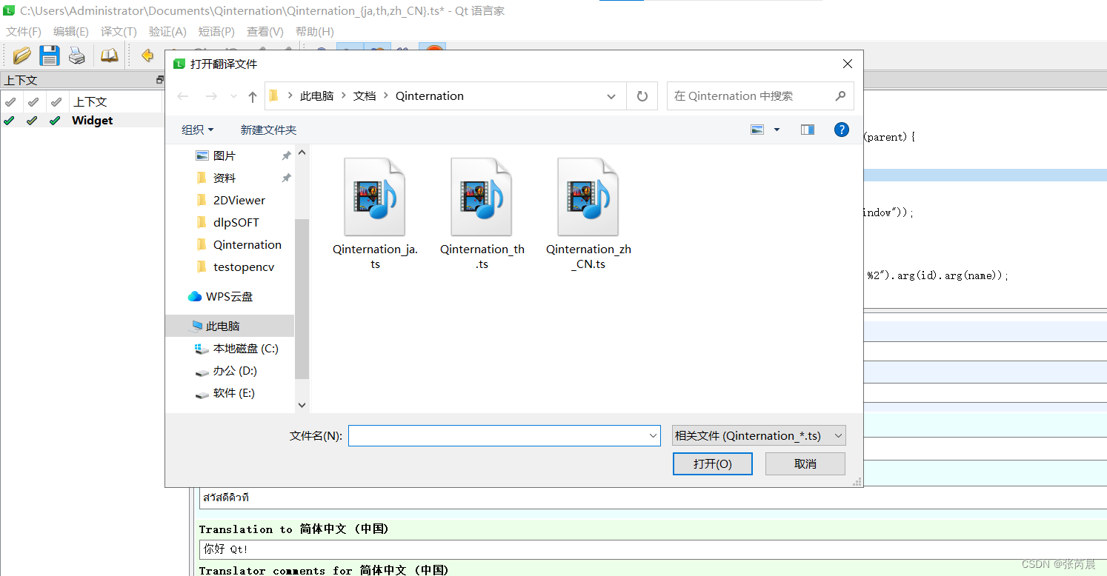Select Qinternation_th.ts file icon
1107x576 pixels.
pyautogui.click(x=482, y=197)
